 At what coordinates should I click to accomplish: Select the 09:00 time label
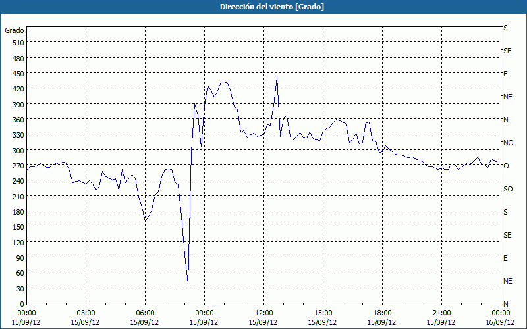click(204, 313)
